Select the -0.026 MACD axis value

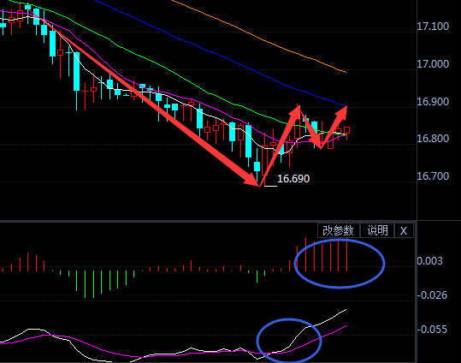click(x=432, y=295)
